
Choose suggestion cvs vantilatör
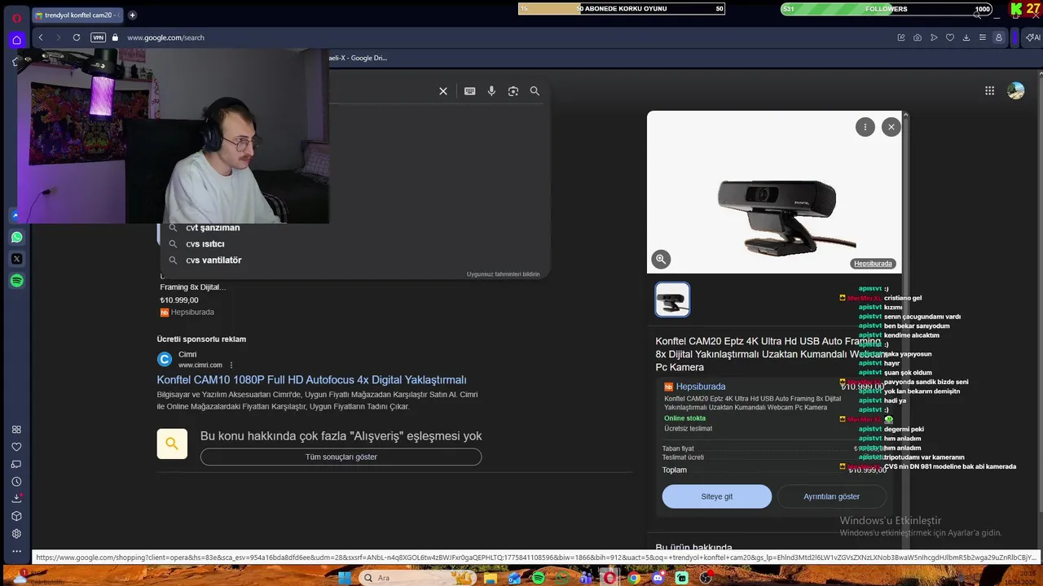point(213,260)
